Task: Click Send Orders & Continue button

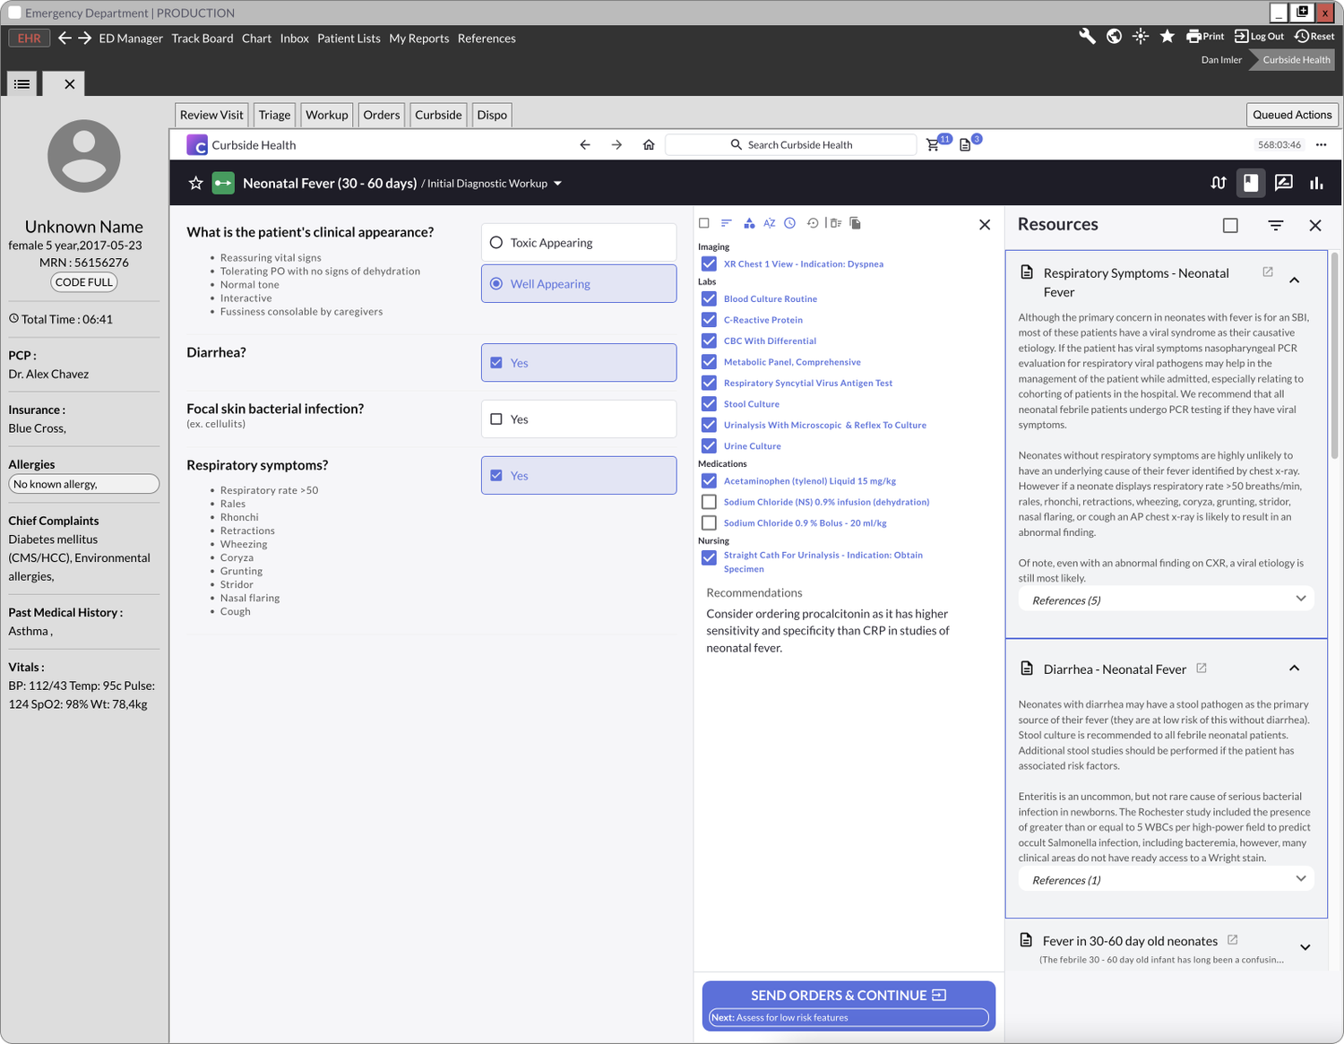Action: pyautogui.click(x=849, y=1005)
